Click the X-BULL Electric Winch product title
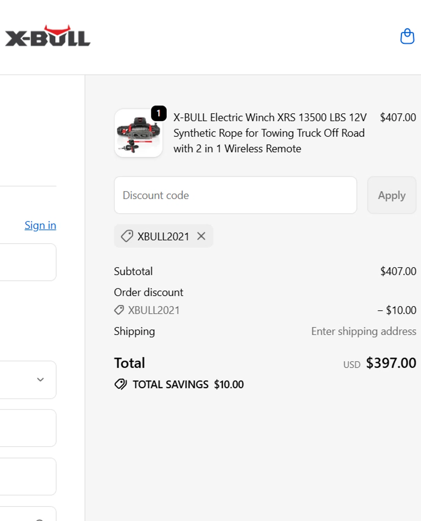Screen dimensions: 421x521 point(270,133)
